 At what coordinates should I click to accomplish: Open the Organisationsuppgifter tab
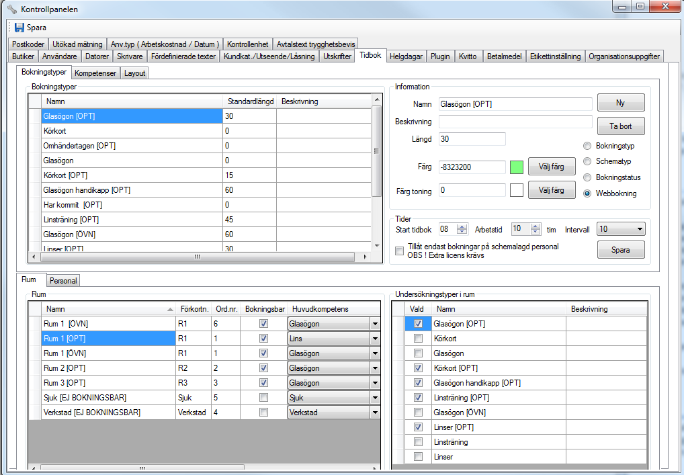(x=624, y=56)
